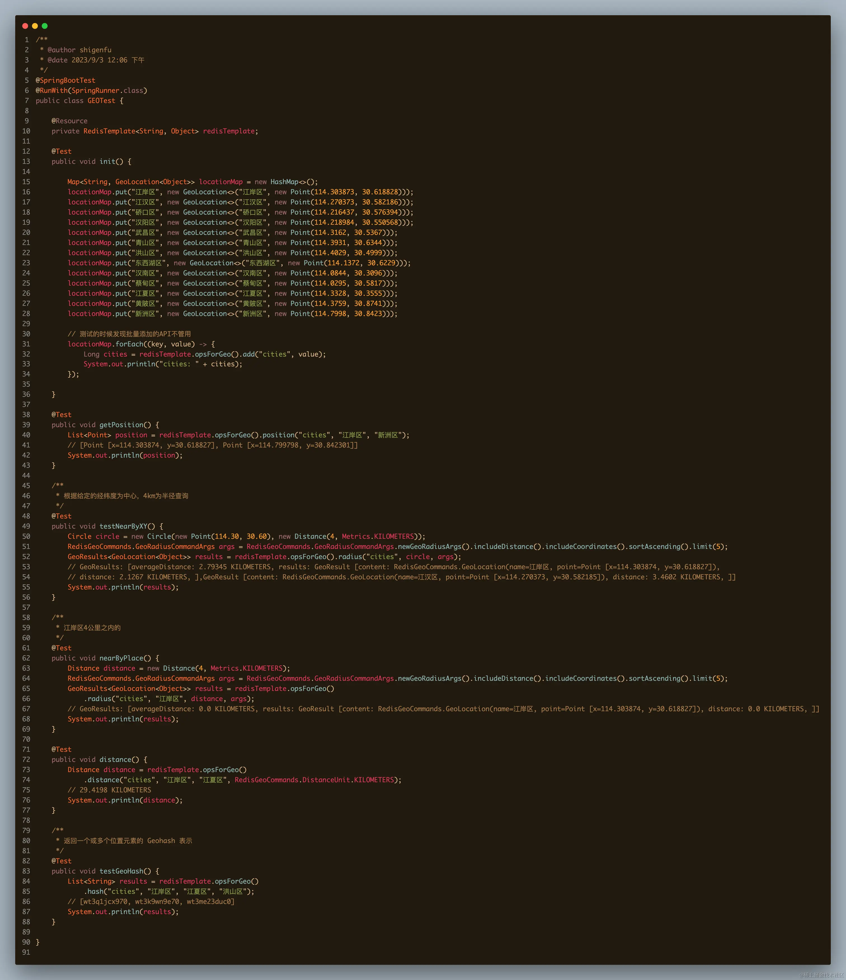Click the nearByPlace() method name
The image size is (846, 980).
coord(121,658)
